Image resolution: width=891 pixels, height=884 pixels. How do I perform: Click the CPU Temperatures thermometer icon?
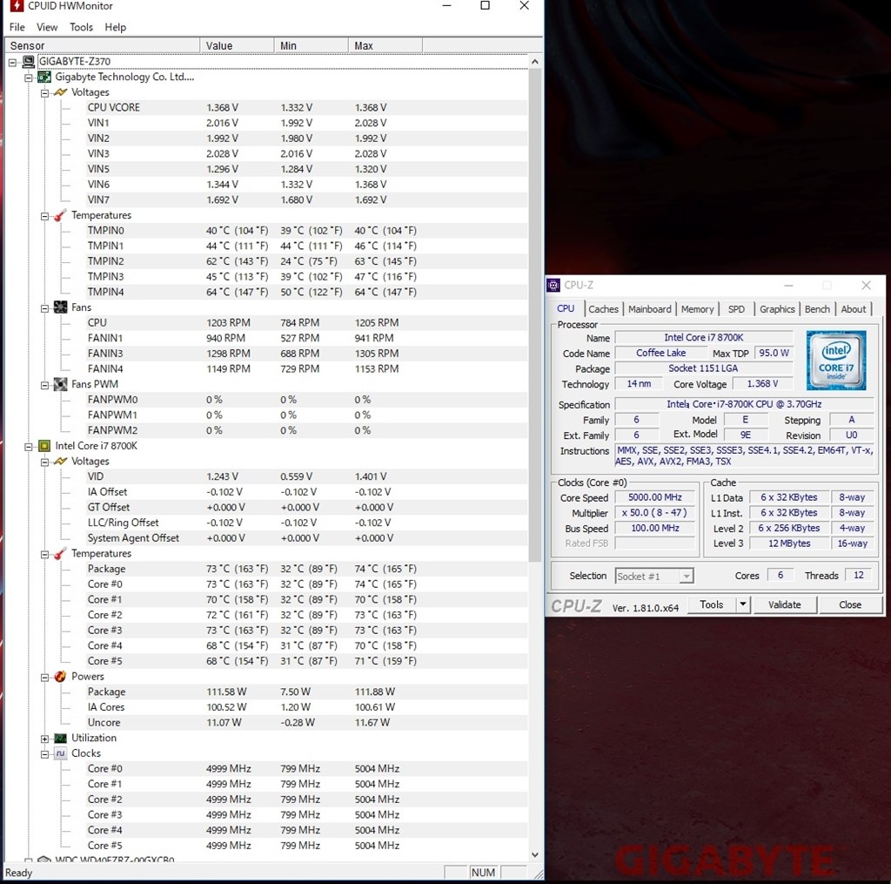(x=60, y=554)
